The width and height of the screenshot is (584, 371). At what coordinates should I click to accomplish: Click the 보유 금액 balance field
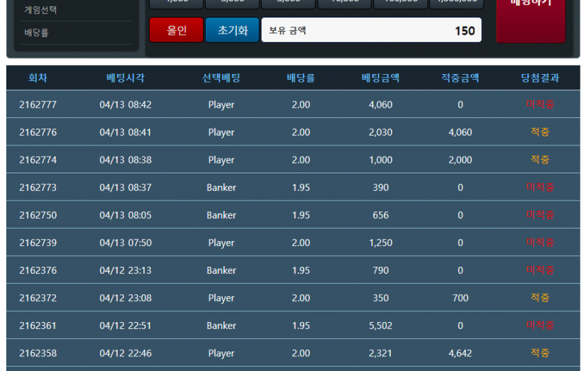coord(371,30)
